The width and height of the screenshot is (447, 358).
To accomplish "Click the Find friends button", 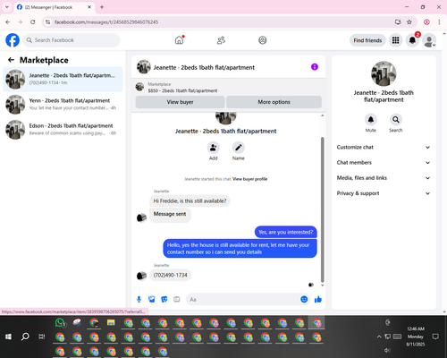I will (x=367, y=40).
